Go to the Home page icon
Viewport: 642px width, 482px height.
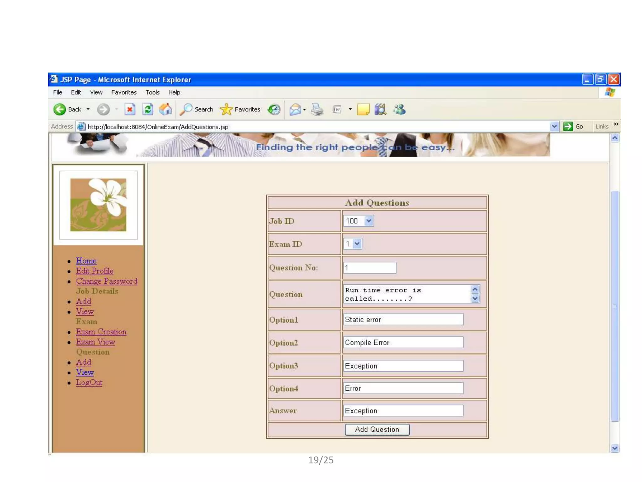coord(166,109)
